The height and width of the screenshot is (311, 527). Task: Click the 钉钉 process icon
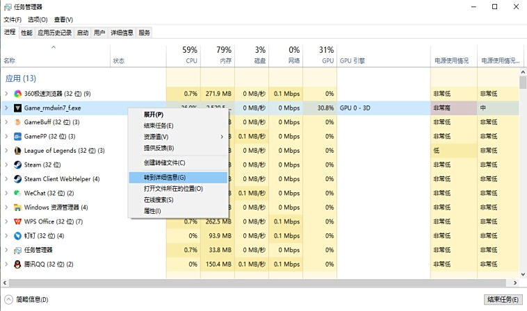tap(18, 236)
